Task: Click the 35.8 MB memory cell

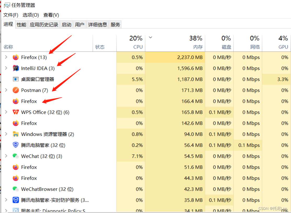Action: (x=175, y=200)
